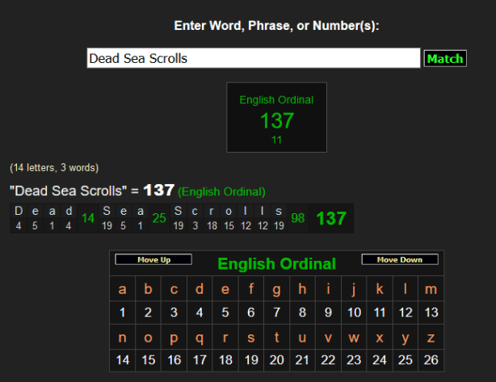Select letter 'm' in the cipher table
Viewport: 496px width, 382px height.
431,289
